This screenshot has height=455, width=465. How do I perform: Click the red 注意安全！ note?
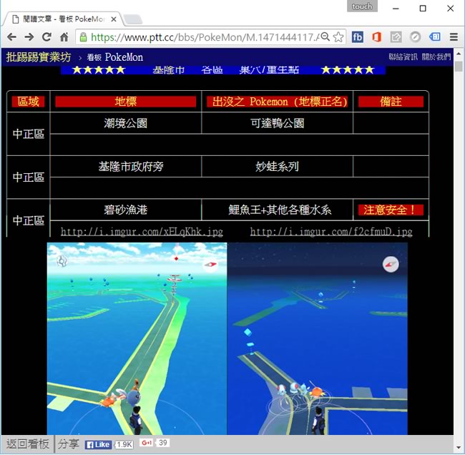(391, 210)
